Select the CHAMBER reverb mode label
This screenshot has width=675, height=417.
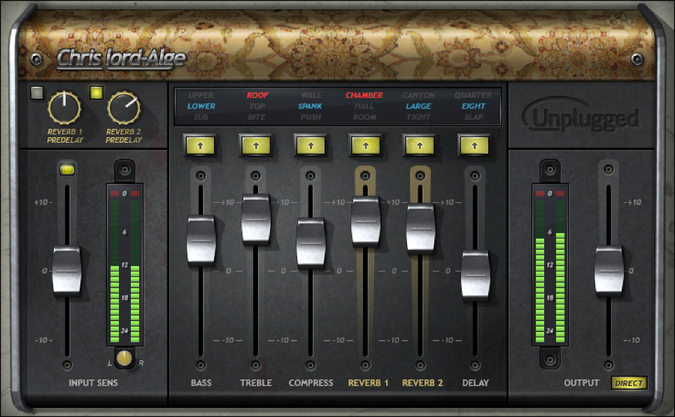pos(364,95)
